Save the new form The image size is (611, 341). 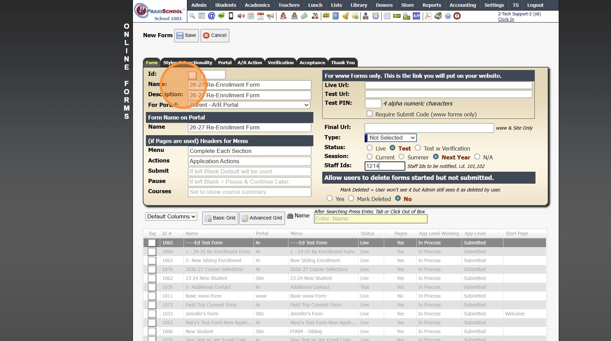coord(187,35)
